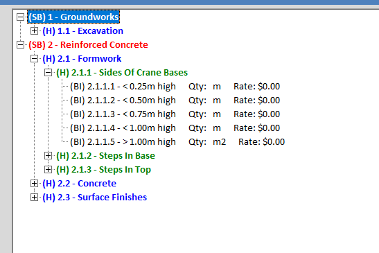Select the 2.1.1 - Sides Of Crane Bases heading

(122, 73)
